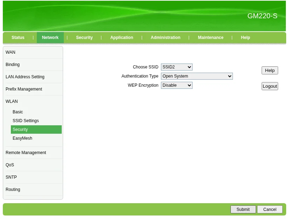Expand the Authentication Type dropdown
This screenshot has height=219, width=289.
(x=197, y=76)
